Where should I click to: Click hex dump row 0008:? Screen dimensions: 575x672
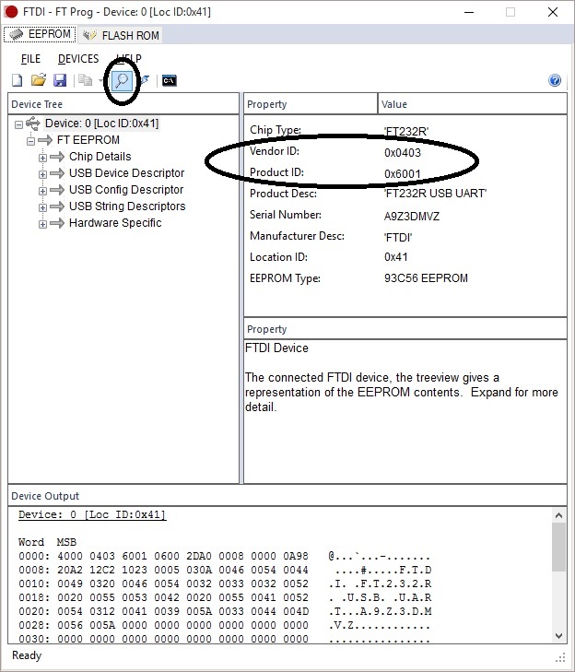tap(225, 570)
